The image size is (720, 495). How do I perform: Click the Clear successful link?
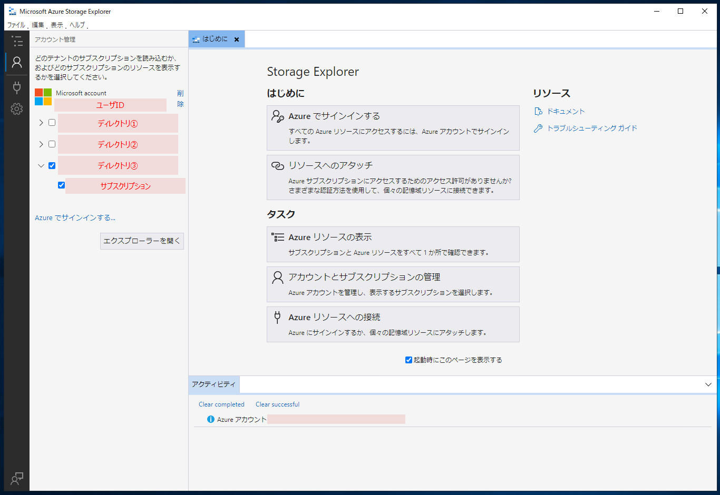click(x=277, y=404)
